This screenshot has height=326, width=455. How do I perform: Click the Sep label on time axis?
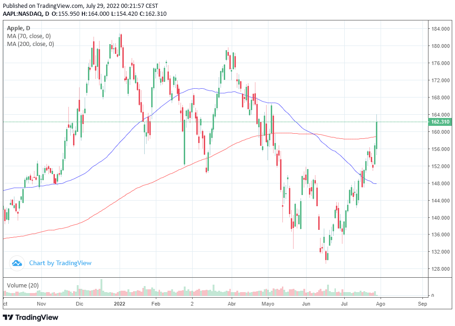coord(422,304)
